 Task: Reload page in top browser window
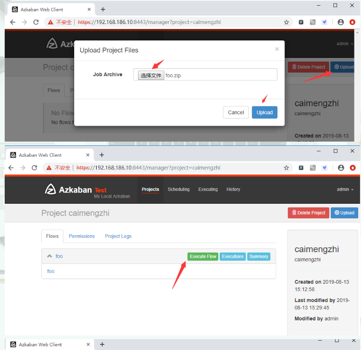click(x=36, y=22)
